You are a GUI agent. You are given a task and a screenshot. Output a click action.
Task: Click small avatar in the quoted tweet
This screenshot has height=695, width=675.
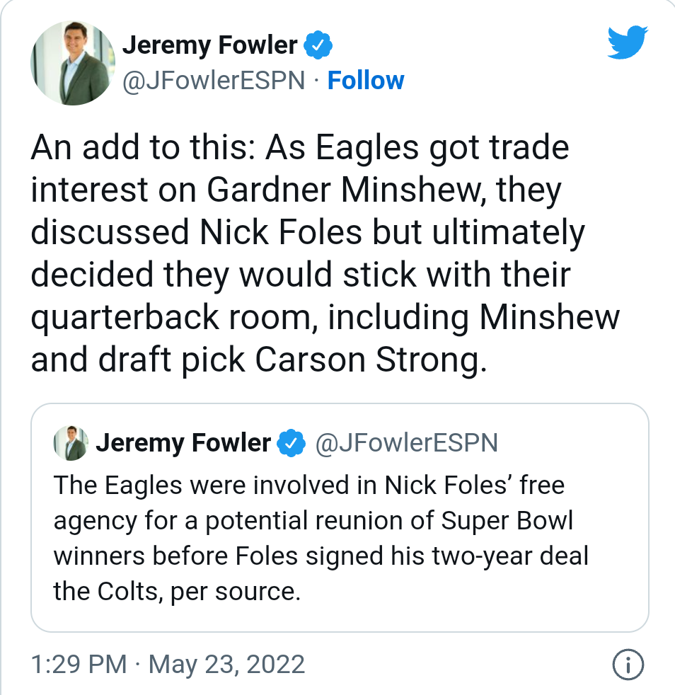71,444
